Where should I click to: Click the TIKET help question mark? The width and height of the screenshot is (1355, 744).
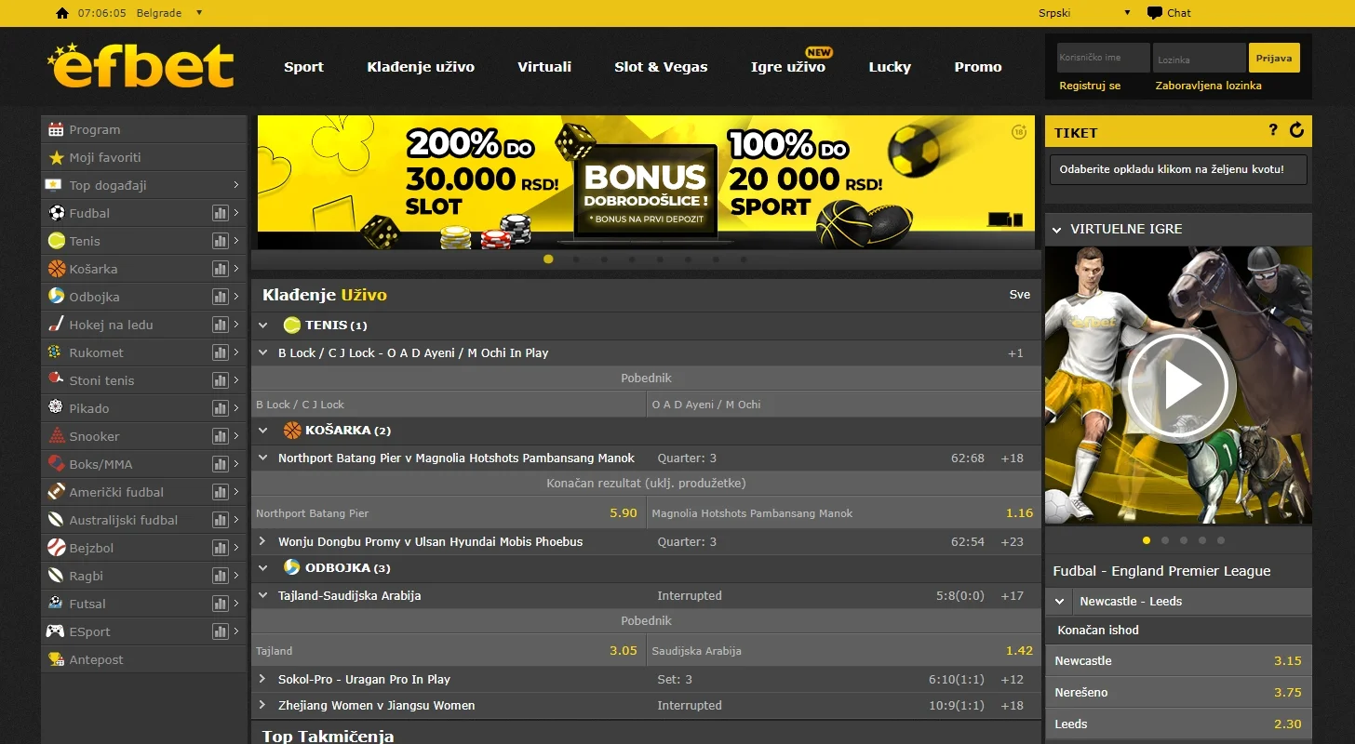coord(1273,130)
